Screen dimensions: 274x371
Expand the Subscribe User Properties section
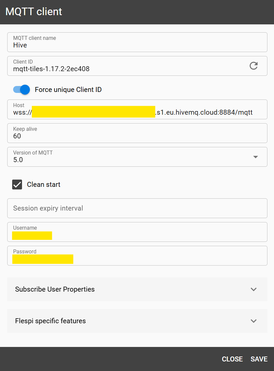(x=137, y=289)
